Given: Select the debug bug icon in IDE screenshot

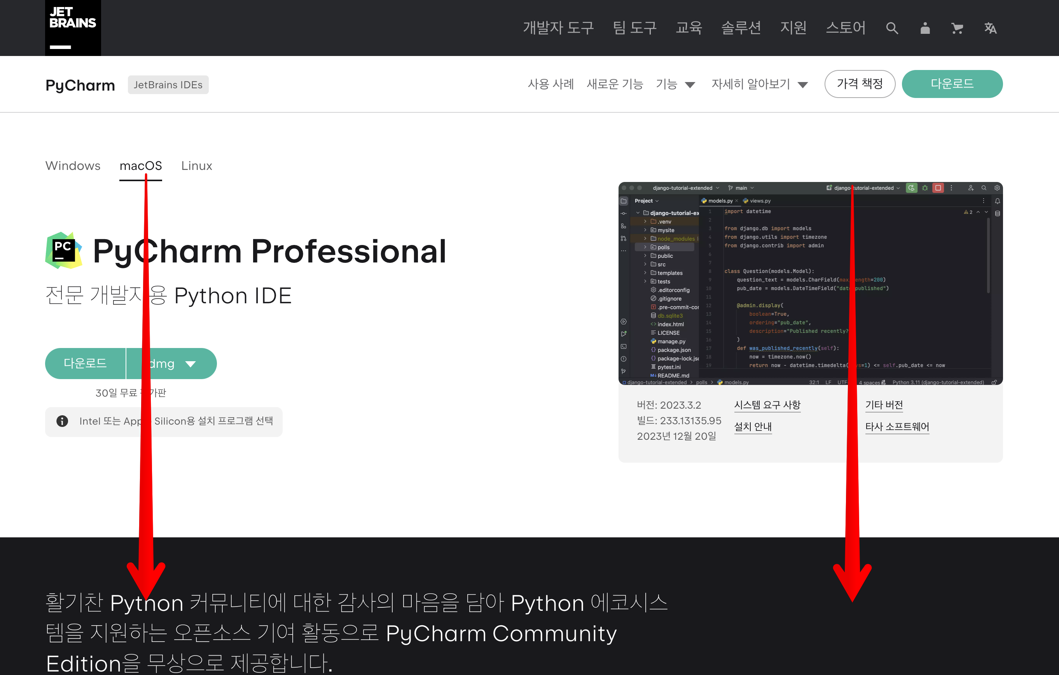Looking at the screenshot, I should coord(925,188).
